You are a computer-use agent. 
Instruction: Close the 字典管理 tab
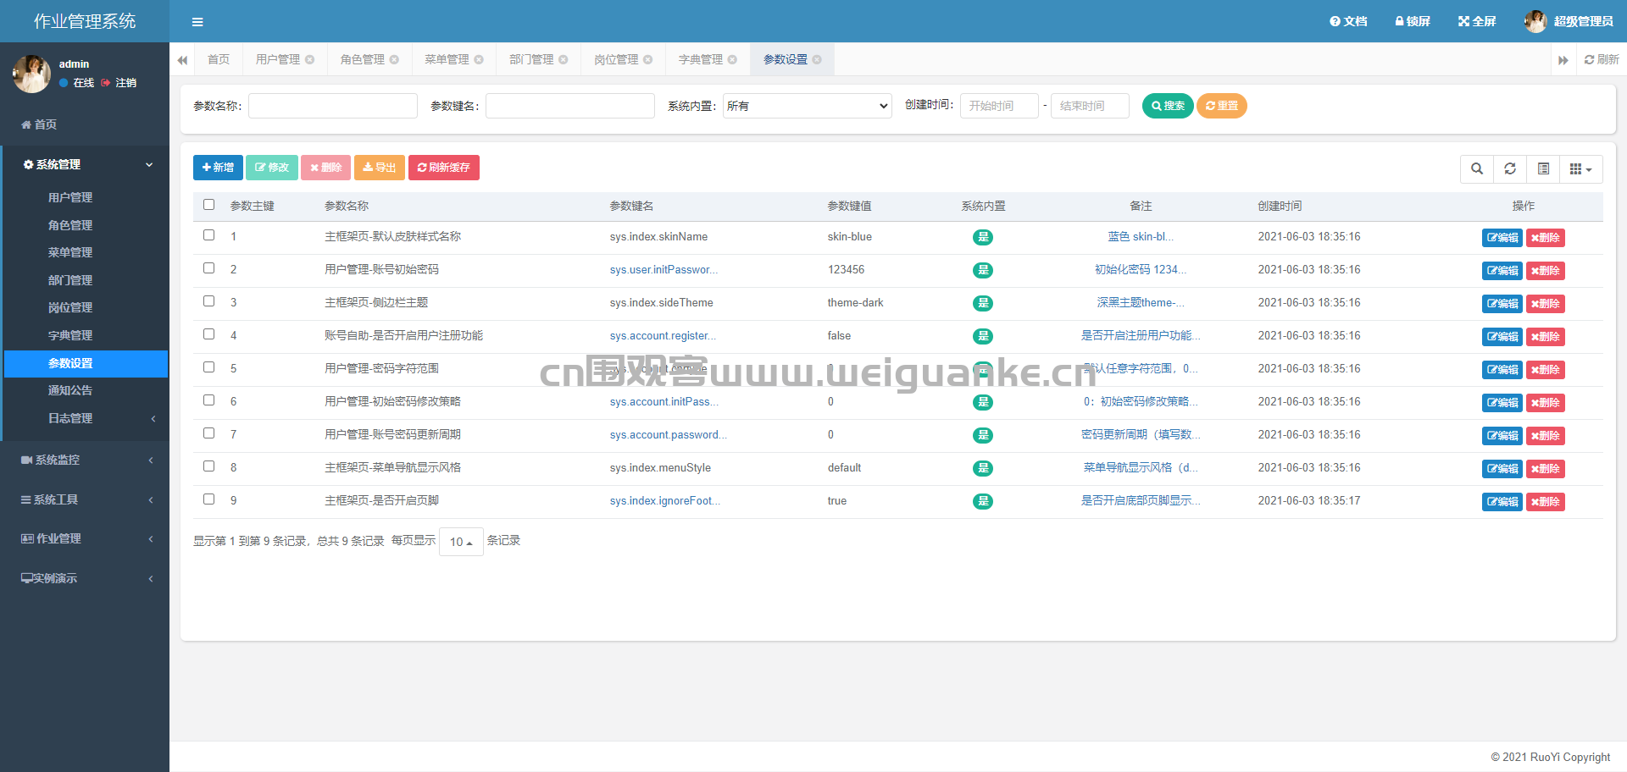[733, 59]
